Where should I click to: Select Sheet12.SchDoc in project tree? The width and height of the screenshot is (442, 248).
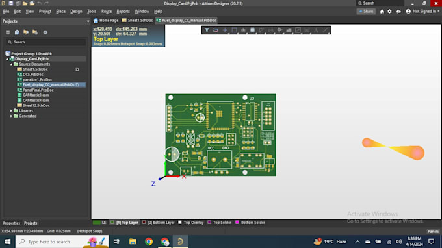(36, 106)
